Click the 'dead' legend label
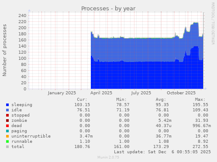This screenshot has width=217, height=162. [x=17, y=126]
